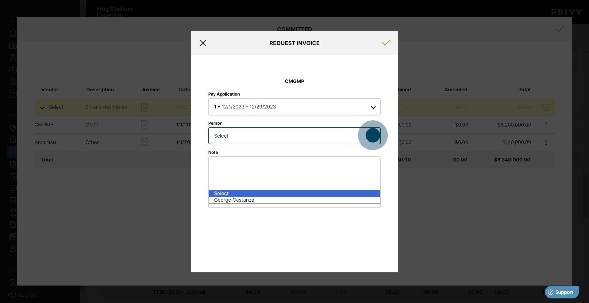Open the user profile icon in sidebar
Screen dimensions: 589x303
pos(13,248)
